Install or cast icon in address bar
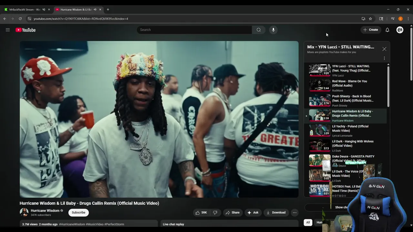The image size is (413, 232). click(x=363, y=19)
